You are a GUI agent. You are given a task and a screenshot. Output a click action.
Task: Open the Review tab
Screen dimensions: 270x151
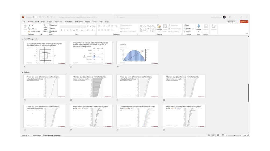tap(95, 22)
